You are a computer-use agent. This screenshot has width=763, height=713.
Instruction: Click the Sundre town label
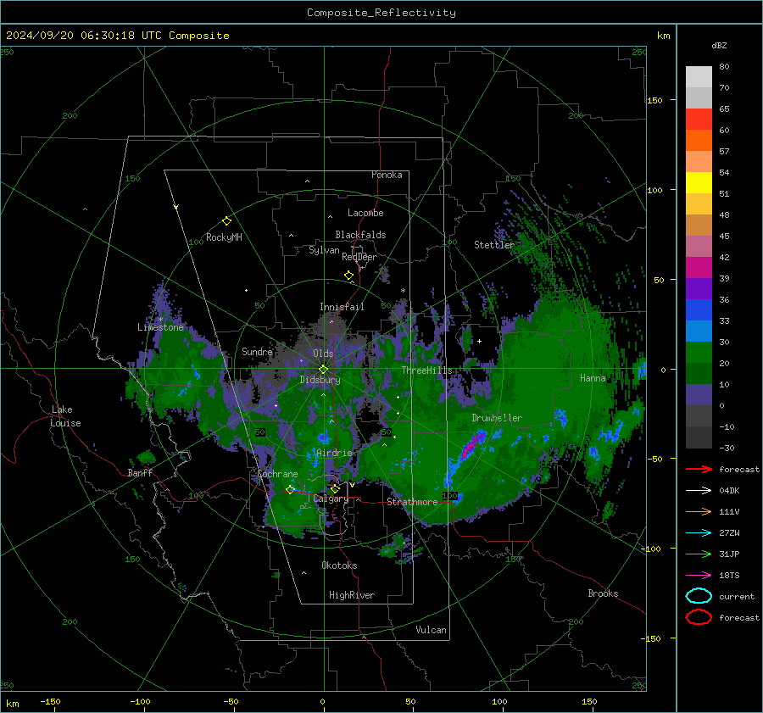click(257, 351)
